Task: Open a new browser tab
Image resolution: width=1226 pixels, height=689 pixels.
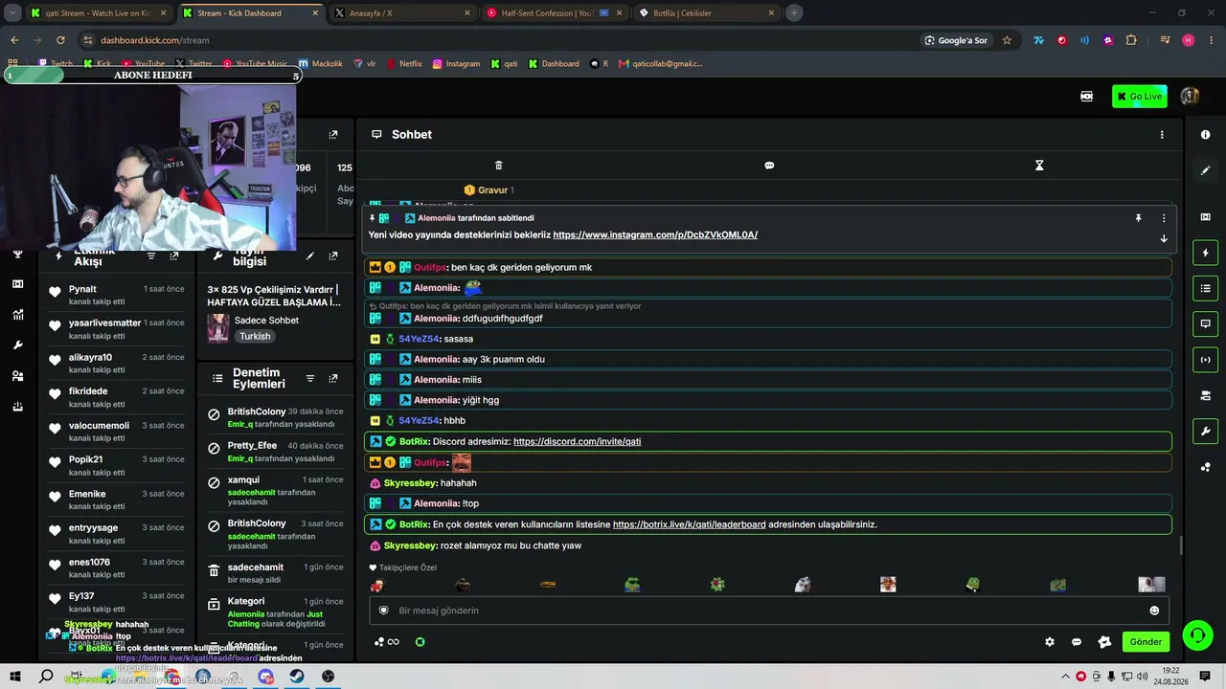Action: click(x=794, y=13)
